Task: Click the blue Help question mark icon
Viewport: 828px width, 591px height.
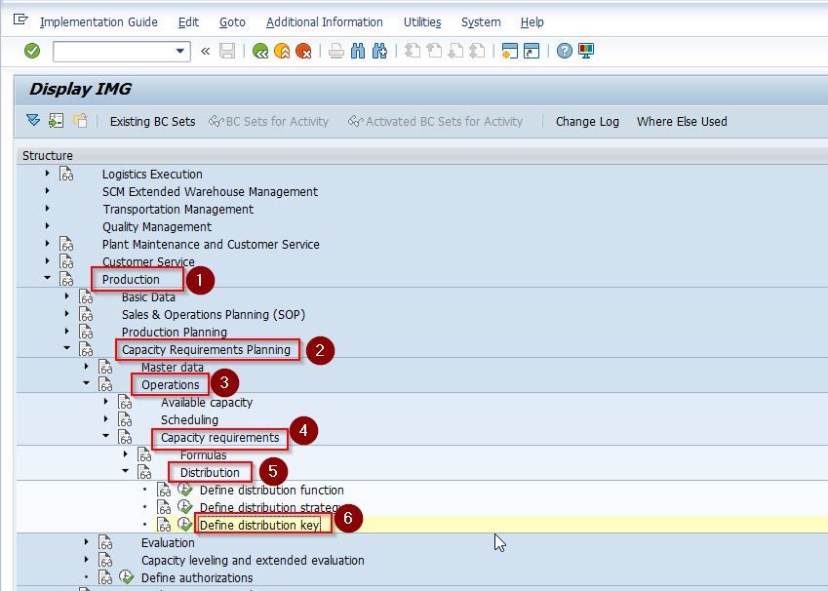Action: pyautogui.click(x=564, y=52)
